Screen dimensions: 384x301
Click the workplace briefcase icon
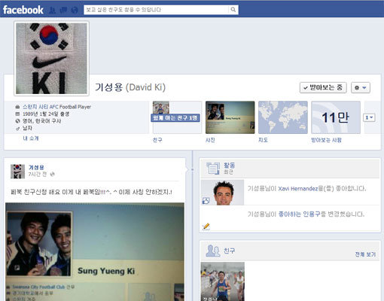(17, 107)
